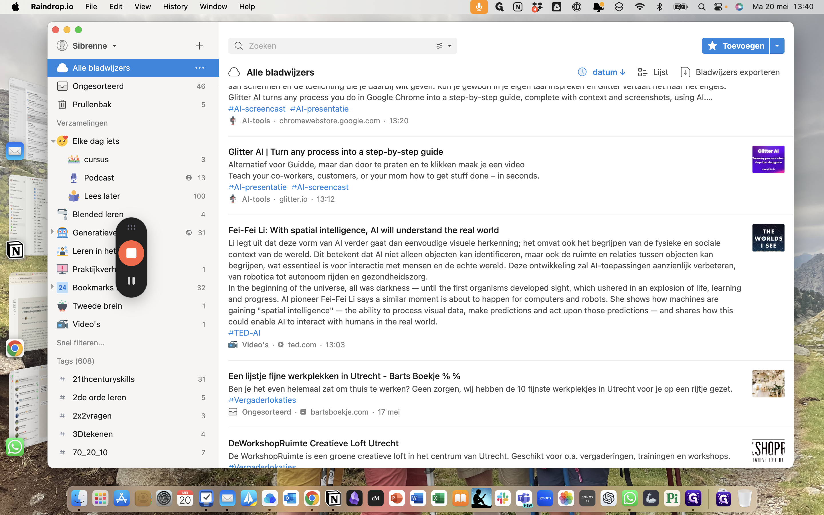Open Microsoft Teams from the Dock
Image resolution: width=824 pixels, height=515 pixels.
click(524, 499)
